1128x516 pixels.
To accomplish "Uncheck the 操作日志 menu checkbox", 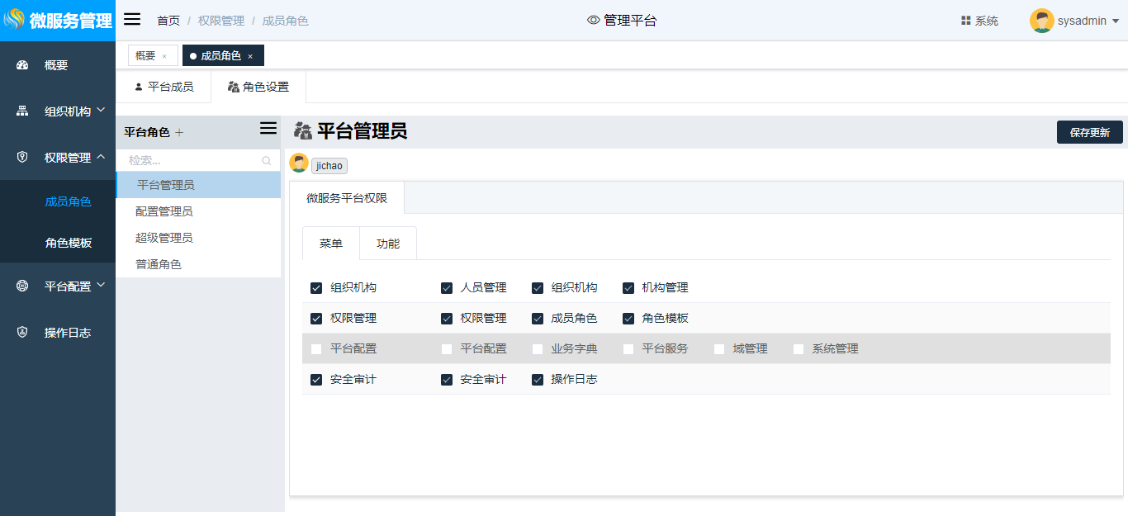I will click(x=538, y=380).
